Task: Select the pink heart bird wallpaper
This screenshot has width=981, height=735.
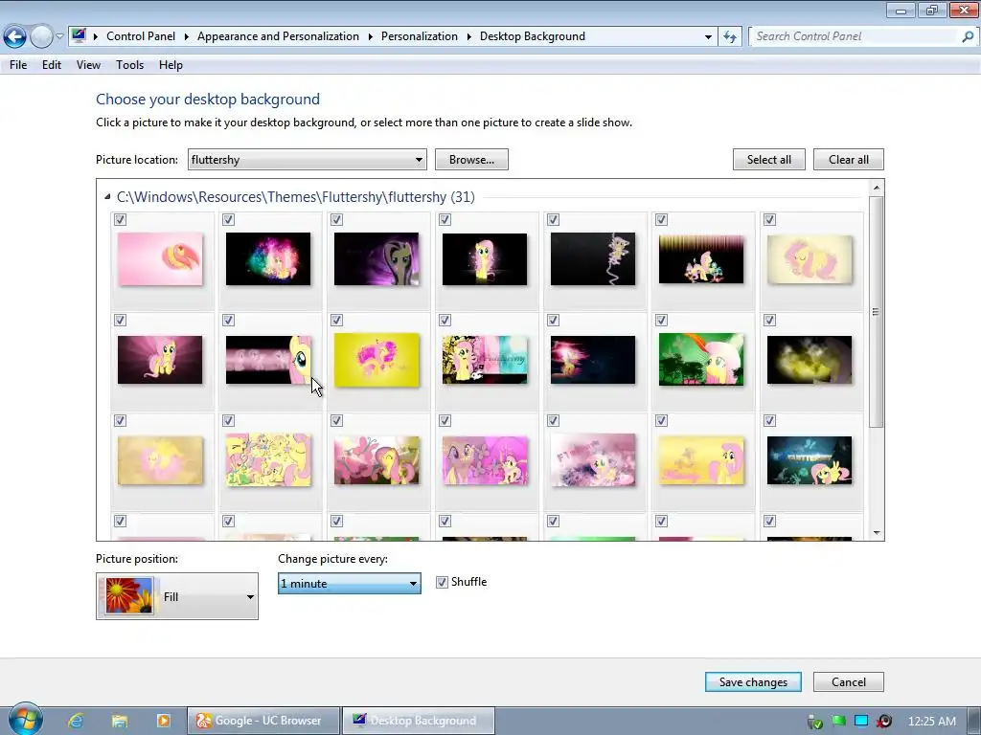Action: point(160,258)
